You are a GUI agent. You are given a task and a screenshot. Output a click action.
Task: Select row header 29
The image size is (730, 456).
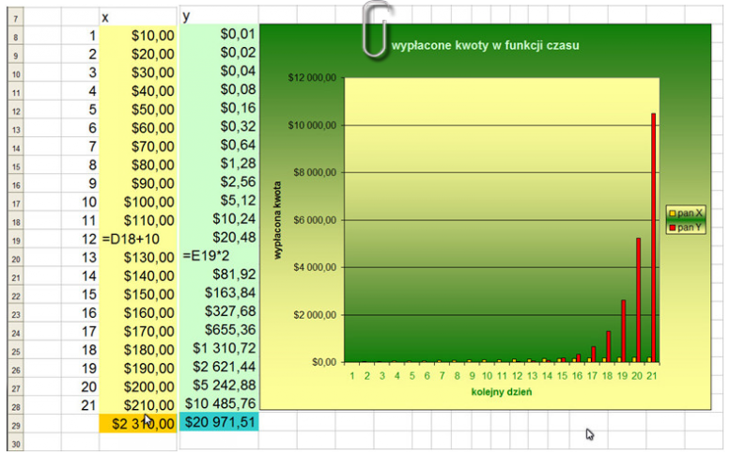click(x=16, y=424)
